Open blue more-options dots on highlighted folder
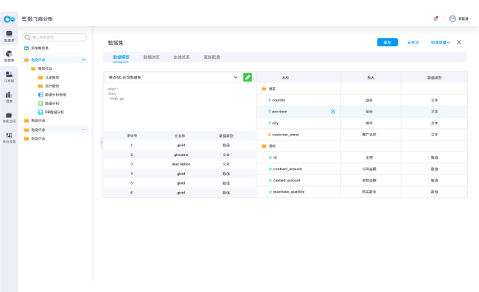Viewport: 479px width, 292px height. coord(84,60)
